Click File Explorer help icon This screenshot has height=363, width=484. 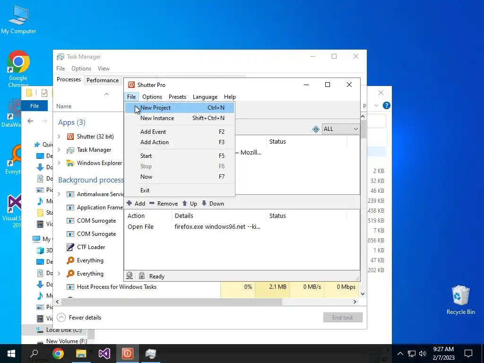click(x=387, y=105)
